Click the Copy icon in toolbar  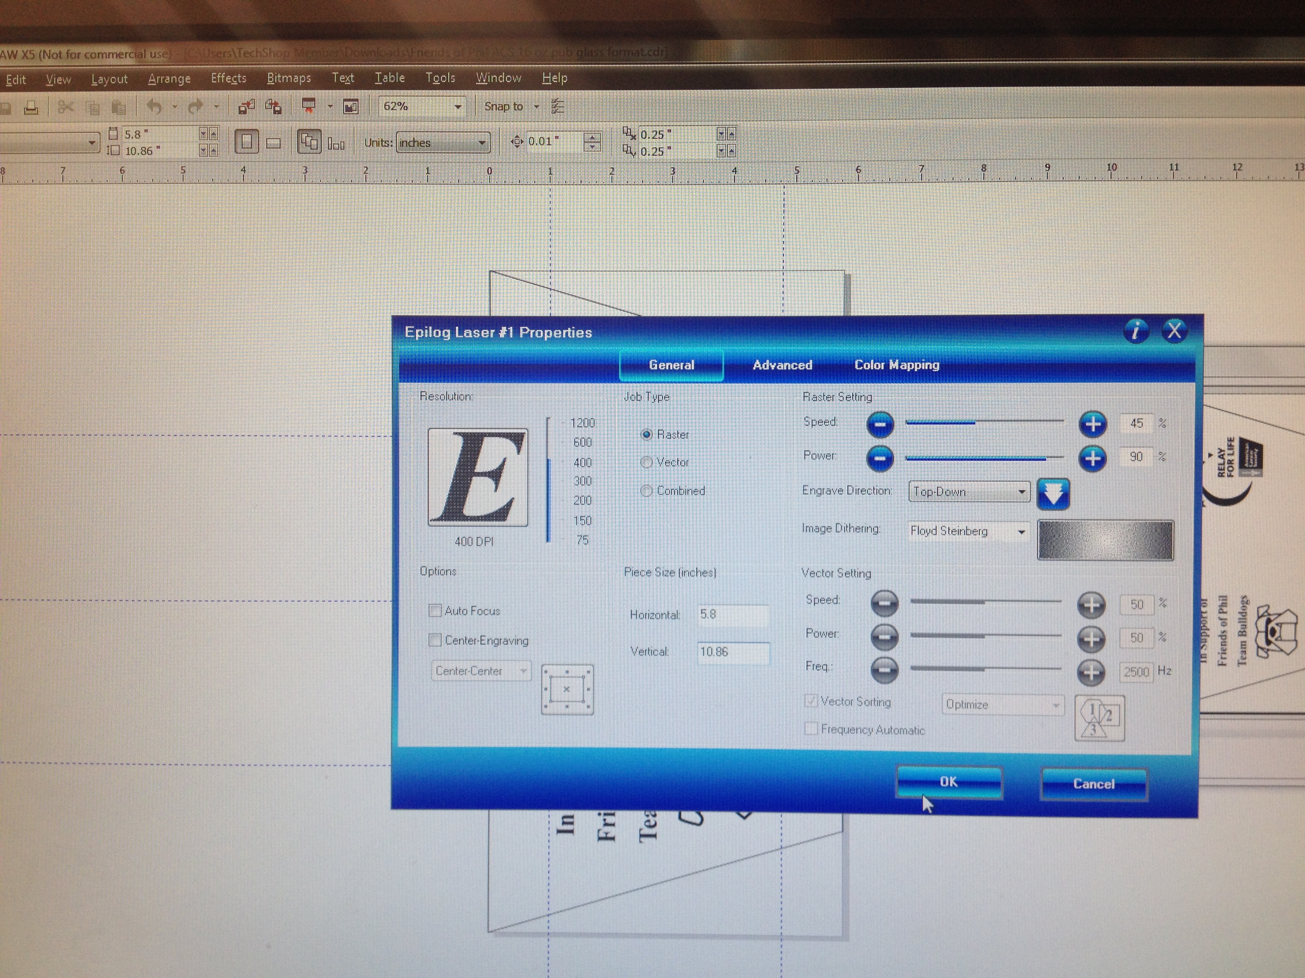point(93,108)
